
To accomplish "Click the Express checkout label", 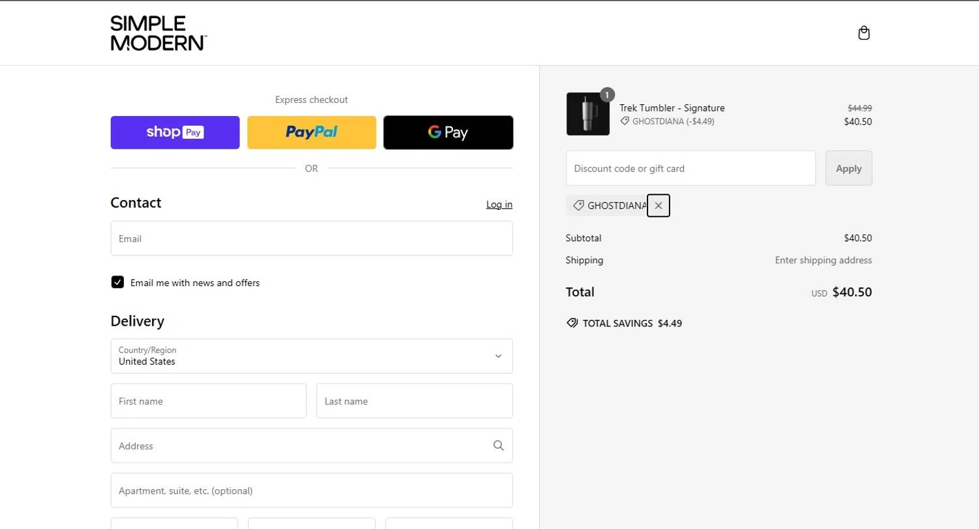I will [x=311, y=100].
